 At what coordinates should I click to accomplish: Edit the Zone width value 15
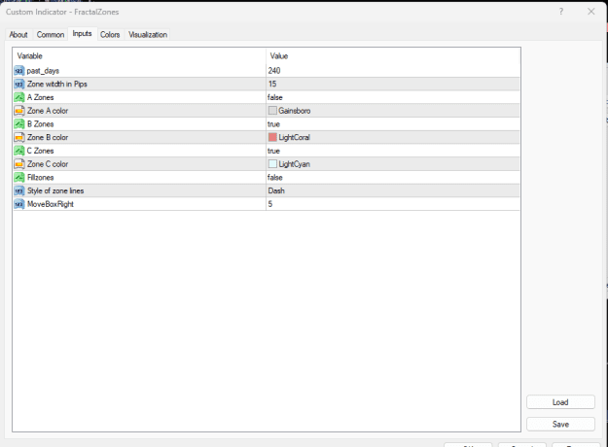pos(393,84)
